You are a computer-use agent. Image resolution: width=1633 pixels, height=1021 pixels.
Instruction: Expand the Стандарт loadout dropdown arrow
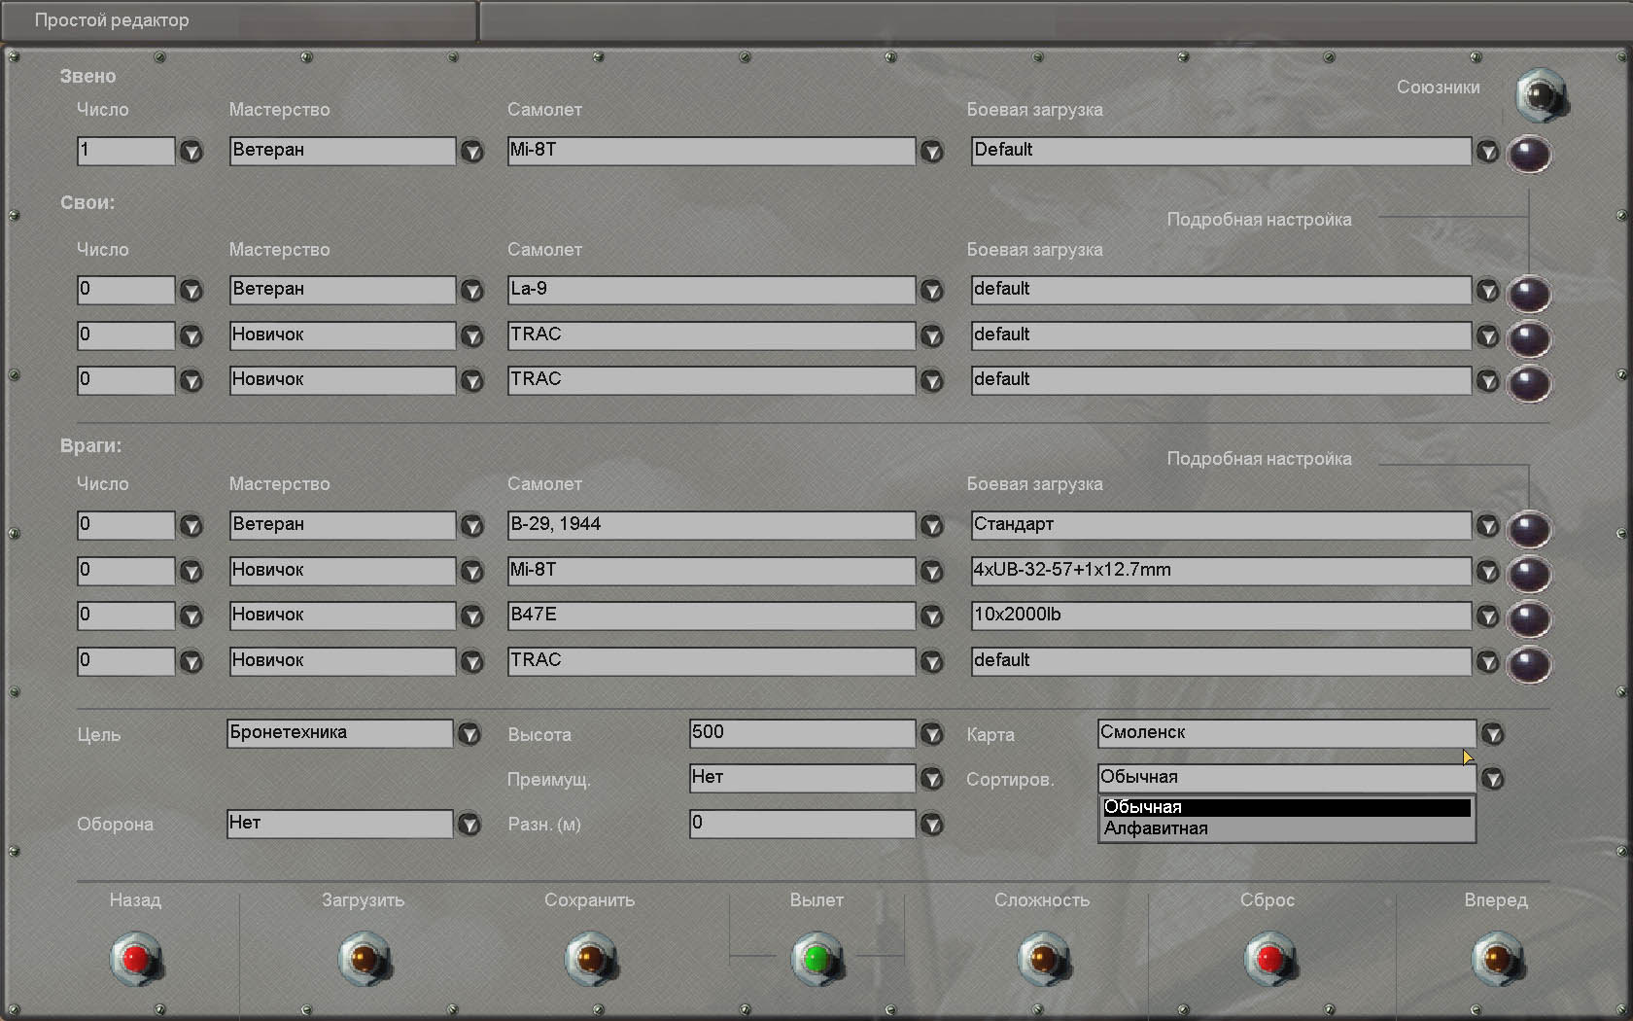point(1488,526)
